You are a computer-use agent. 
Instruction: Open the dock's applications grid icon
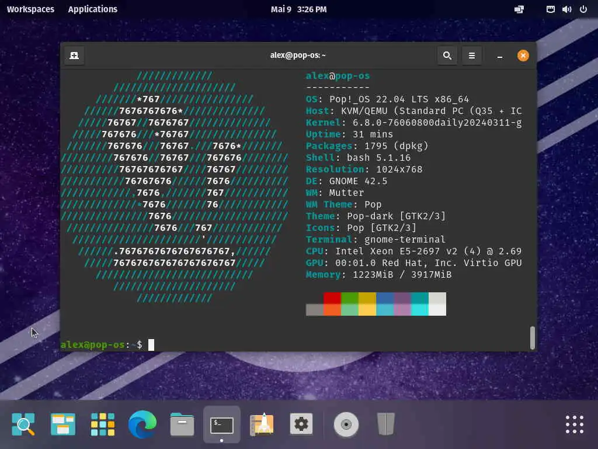(x=103, y=424)
